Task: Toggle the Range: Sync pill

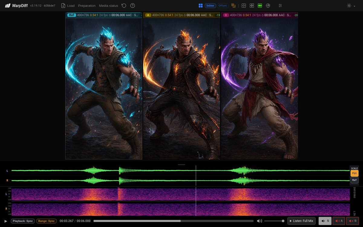Action: pyautogui.click(x=47, y=221)
